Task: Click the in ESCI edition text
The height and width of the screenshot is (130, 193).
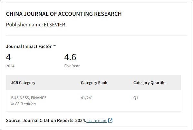Action: coord(24,104)
